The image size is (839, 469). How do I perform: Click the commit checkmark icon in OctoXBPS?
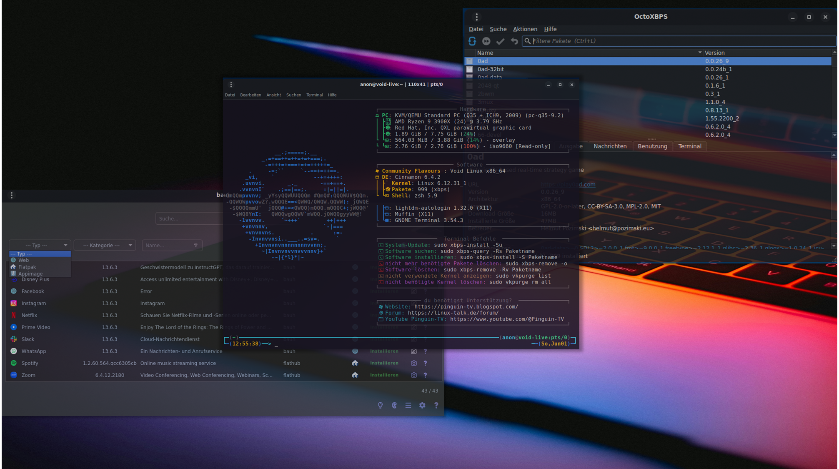[501, 41]
